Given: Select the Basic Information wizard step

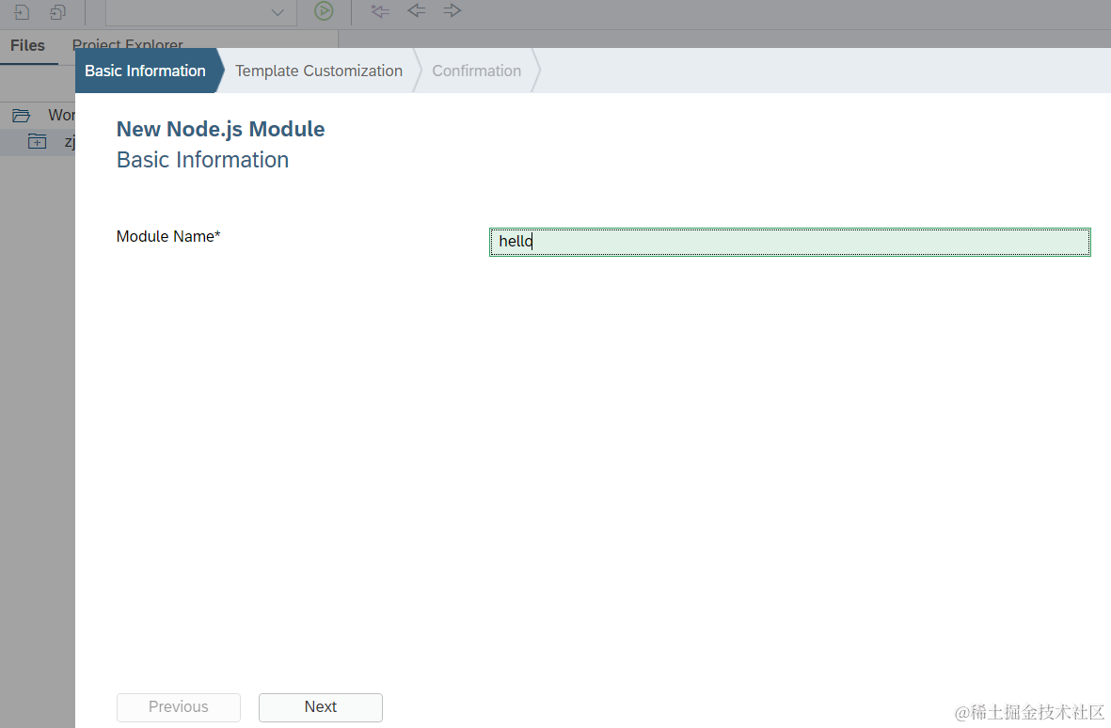Looking at the screenshot, I should (145, 71).
